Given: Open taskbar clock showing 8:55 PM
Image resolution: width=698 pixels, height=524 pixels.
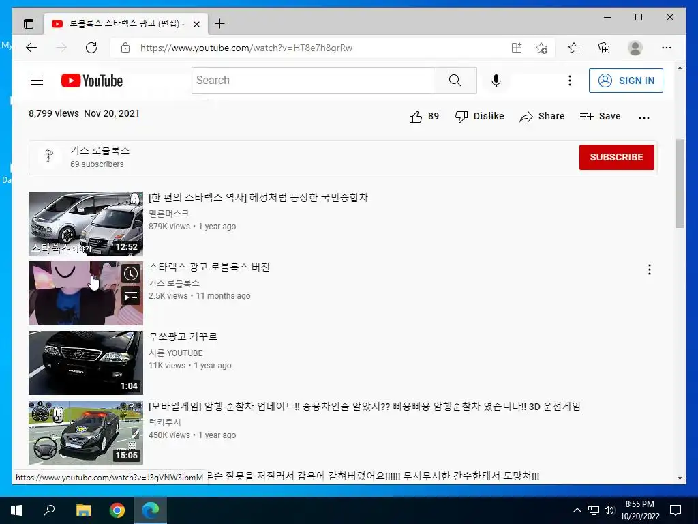Looking at the screenshot, I should 639,510.
